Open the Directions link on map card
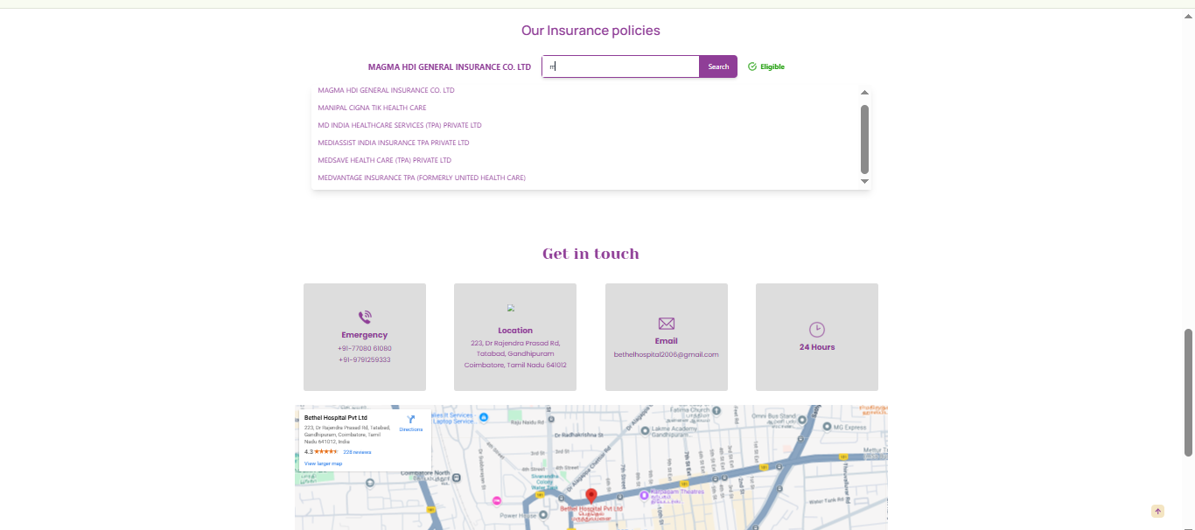This screenshot has width=1195, height=530. coord(411,430)
